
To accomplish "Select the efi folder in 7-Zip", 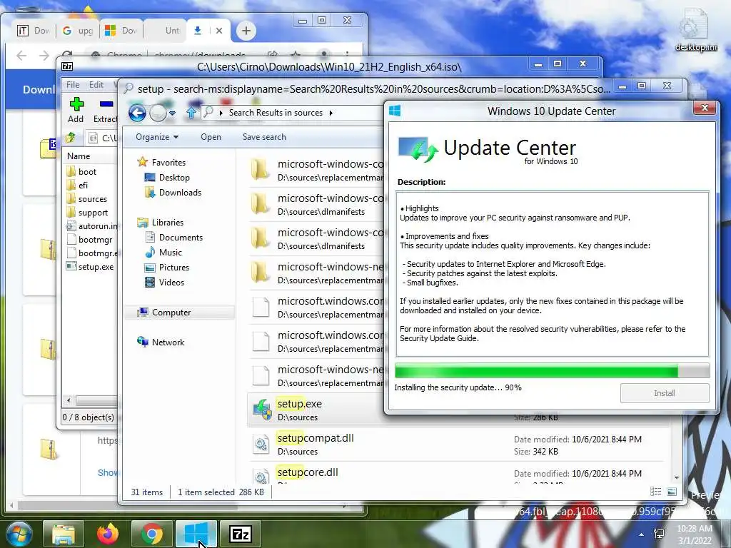I will 83,186.
